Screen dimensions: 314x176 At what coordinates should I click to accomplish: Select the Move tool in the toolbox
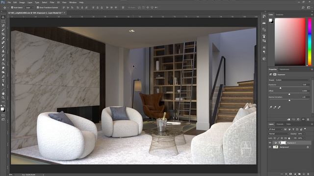pos(3,18)
